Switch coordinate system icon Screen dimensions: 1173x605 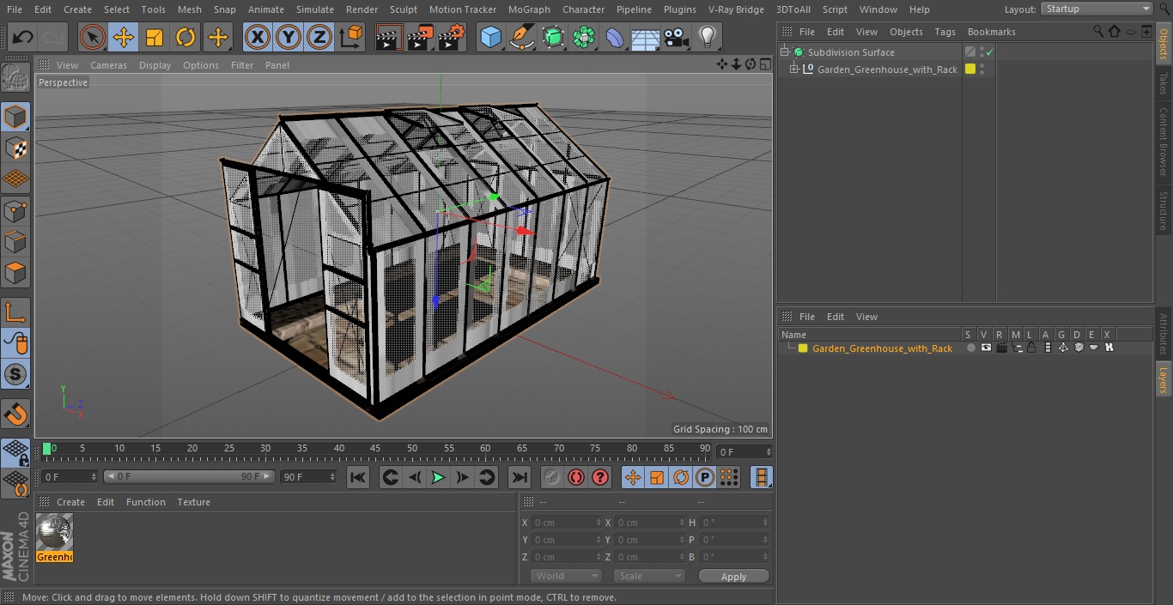coord(351,37)
